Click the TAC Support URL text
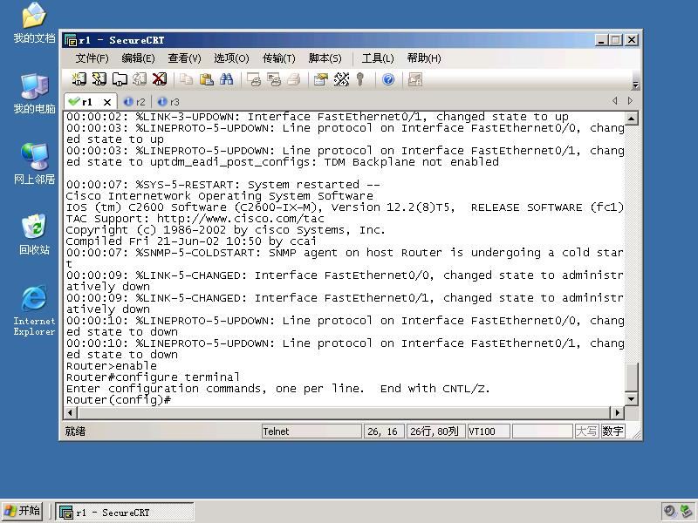Viewport: 698px width, 523px height. [x=241, y=219]
